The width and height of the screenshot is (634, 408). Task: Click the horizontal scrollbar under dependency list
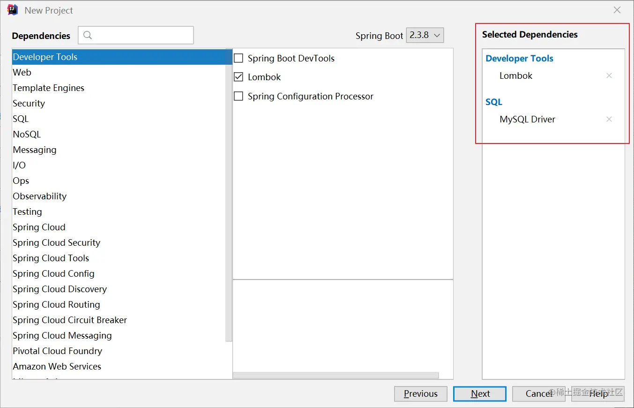pyautogui.click(x=336, y=375)
